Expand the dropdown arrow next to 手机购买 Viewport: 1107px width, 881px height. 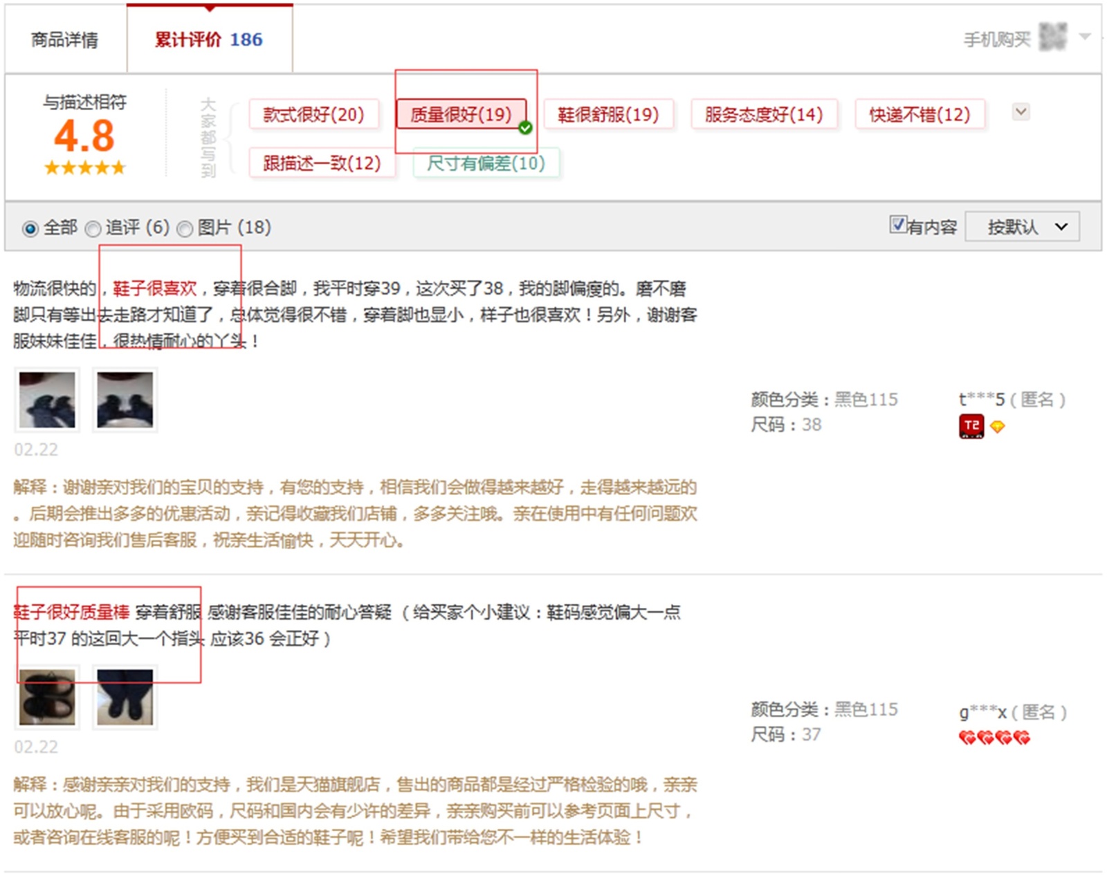1085,37
